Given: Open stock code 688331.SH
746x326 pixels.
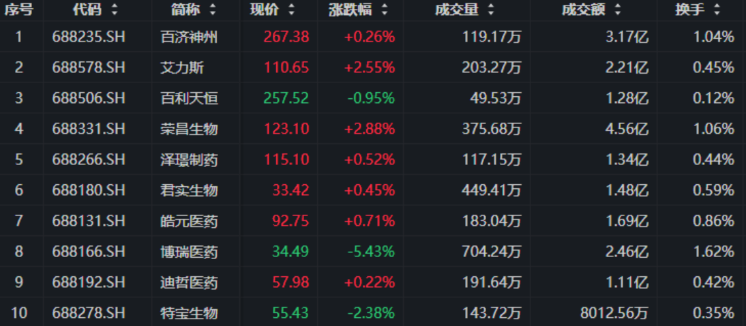Looking at the screenshot, I should (x=89, y=128).
